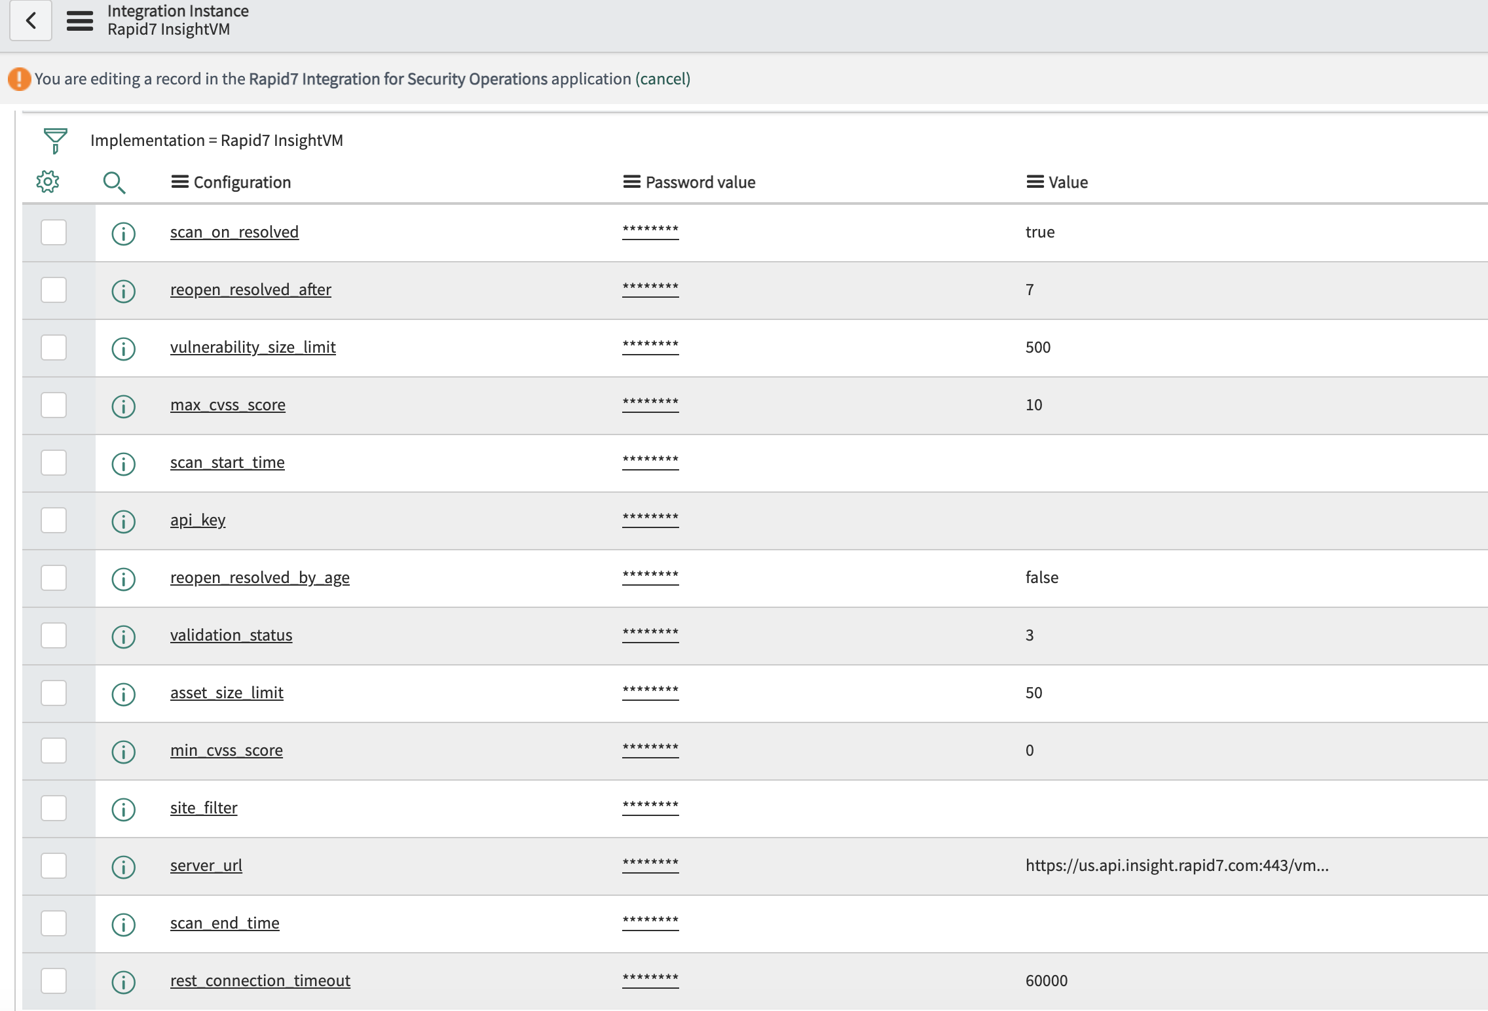The image size is (1488, 1011).
Task: Check the server_url row checkbox
Action: coord(54,866)
